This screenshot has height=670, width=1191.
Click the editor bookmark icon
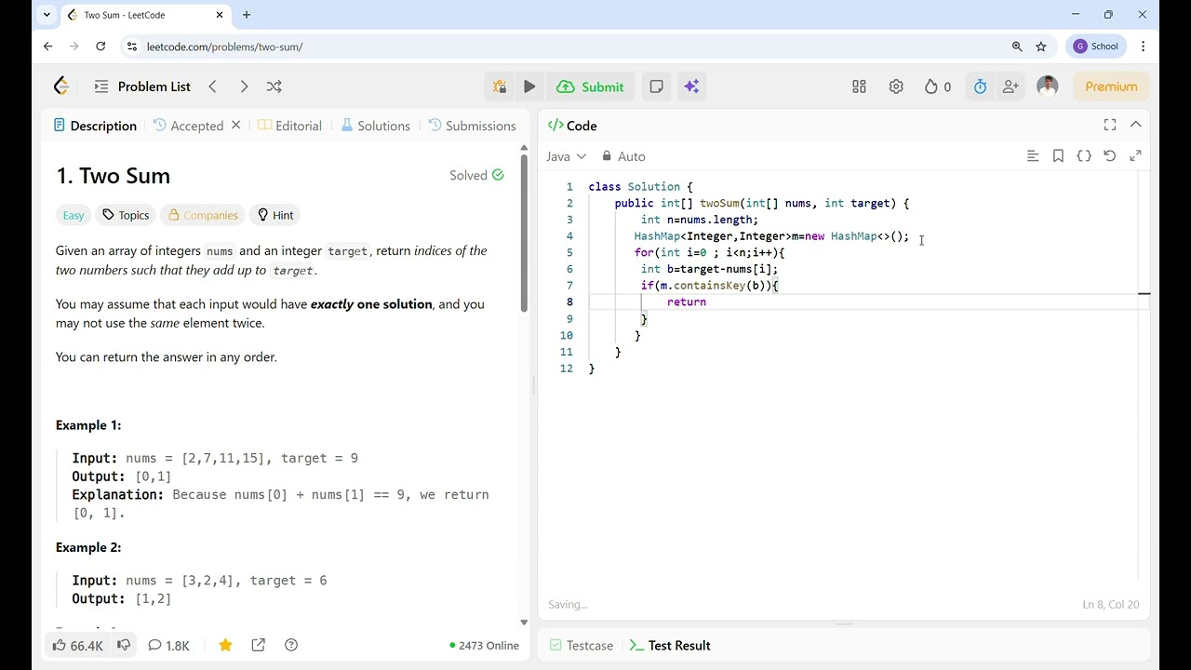1058,156
